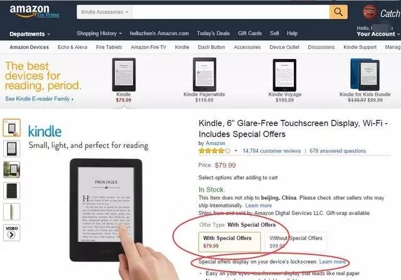Click the star rating icons

point(214,151)
